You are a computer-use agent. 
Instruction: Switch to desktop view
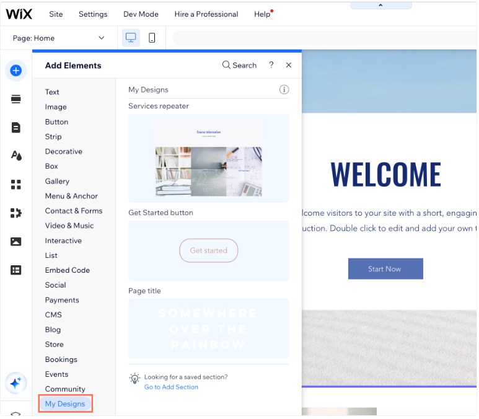131,38
